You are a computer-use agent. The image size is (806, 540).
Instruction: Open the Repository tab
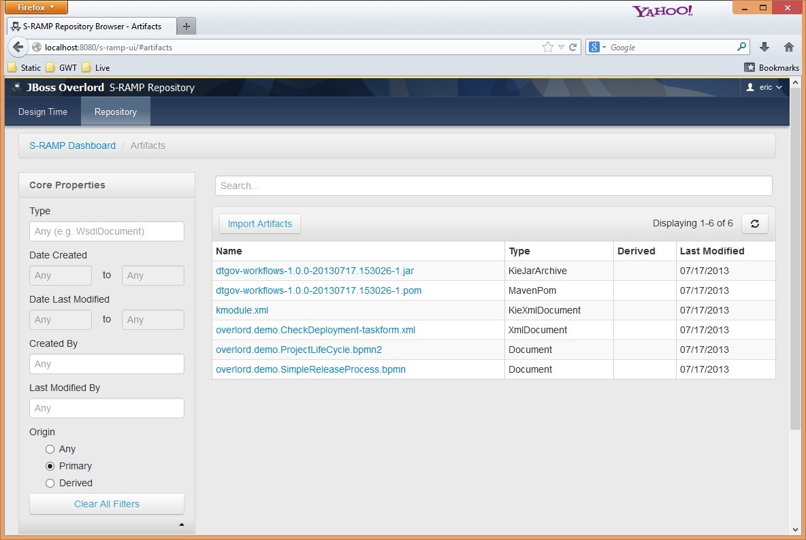[115, 112]
